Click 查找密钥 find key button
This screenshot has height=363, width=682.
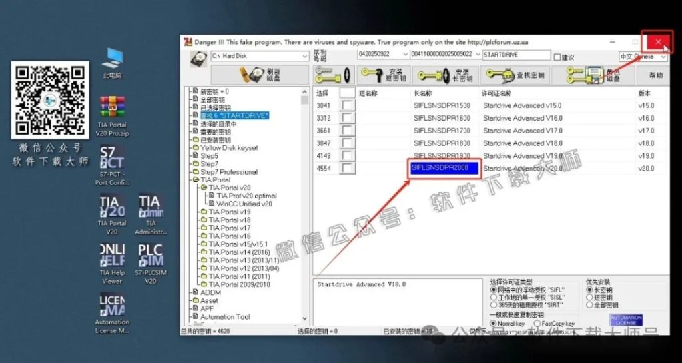pos(515,76)
